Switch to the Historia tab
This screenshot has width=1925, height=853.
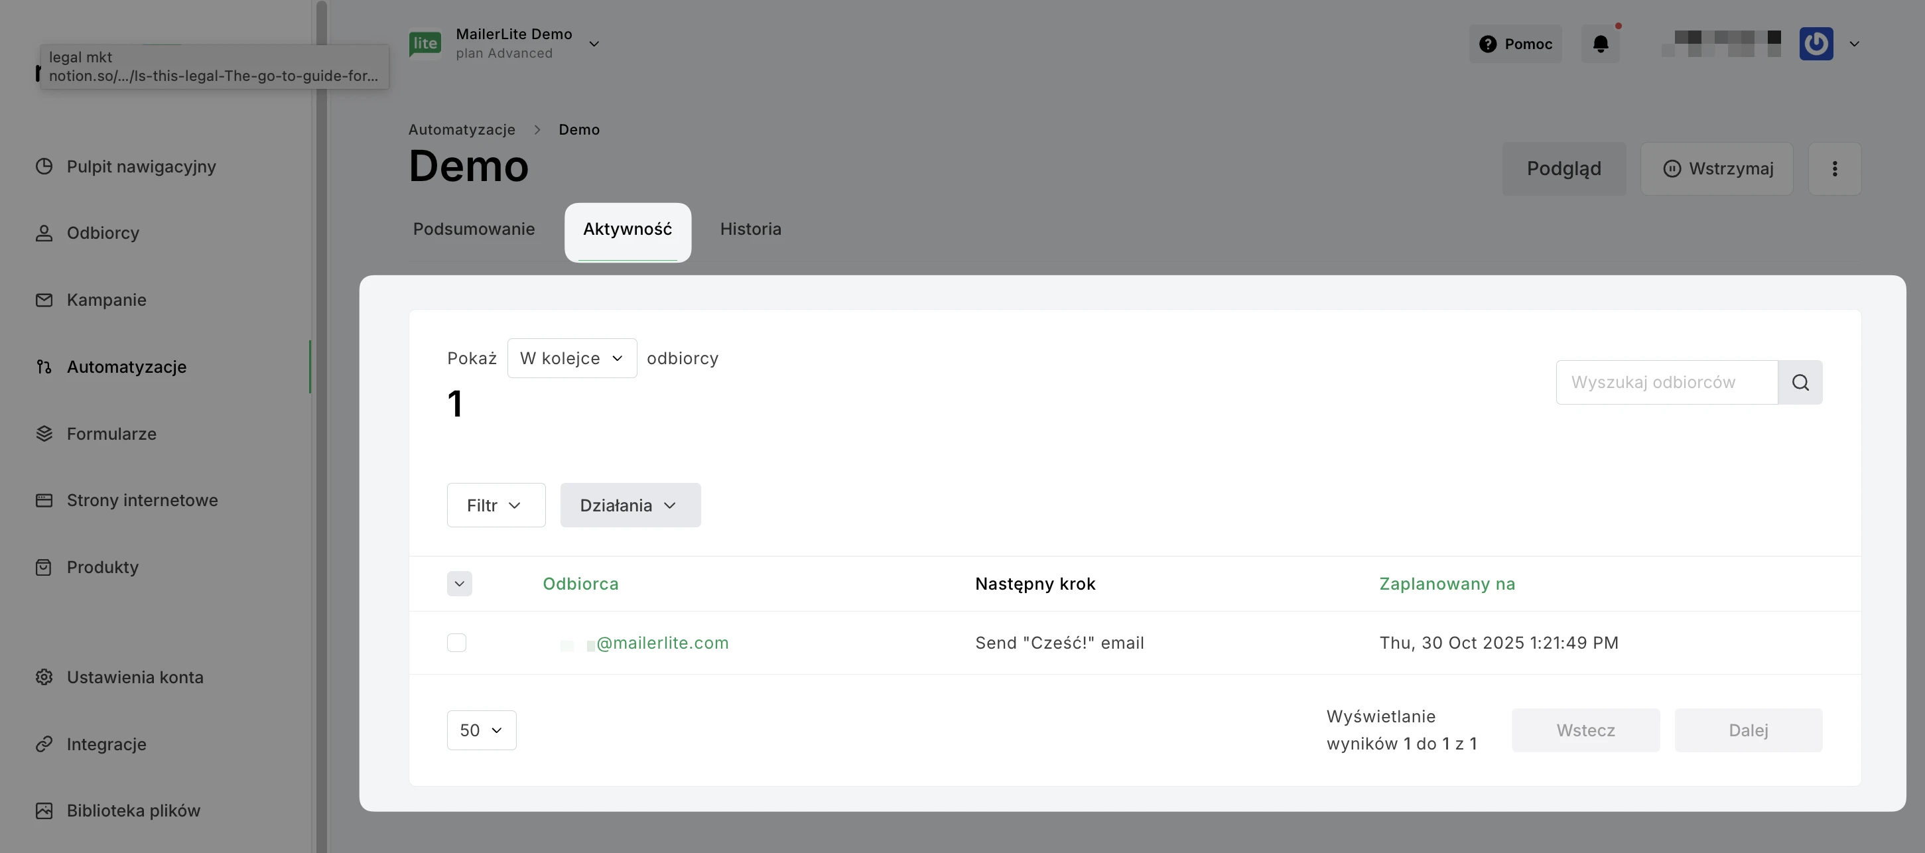(x=750, y=230)
